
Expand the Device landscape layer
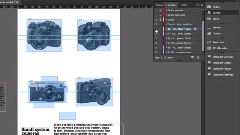click(x=166, y=15)
